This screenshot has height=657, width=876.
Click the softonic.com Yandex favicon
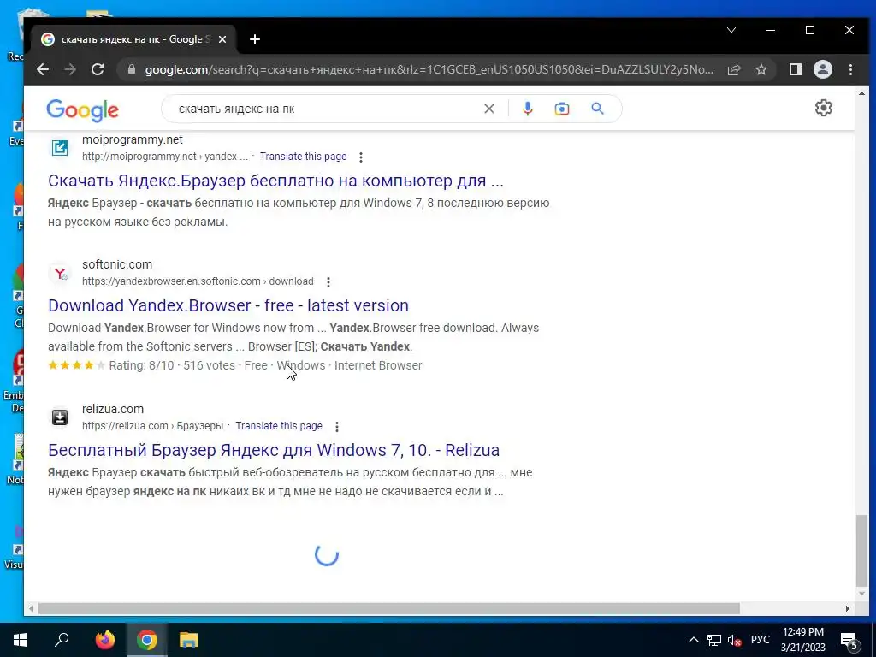(x=60, y=273)
